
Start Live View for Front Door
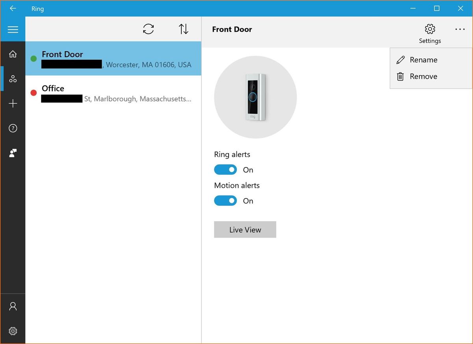click(x=245, y=229)
